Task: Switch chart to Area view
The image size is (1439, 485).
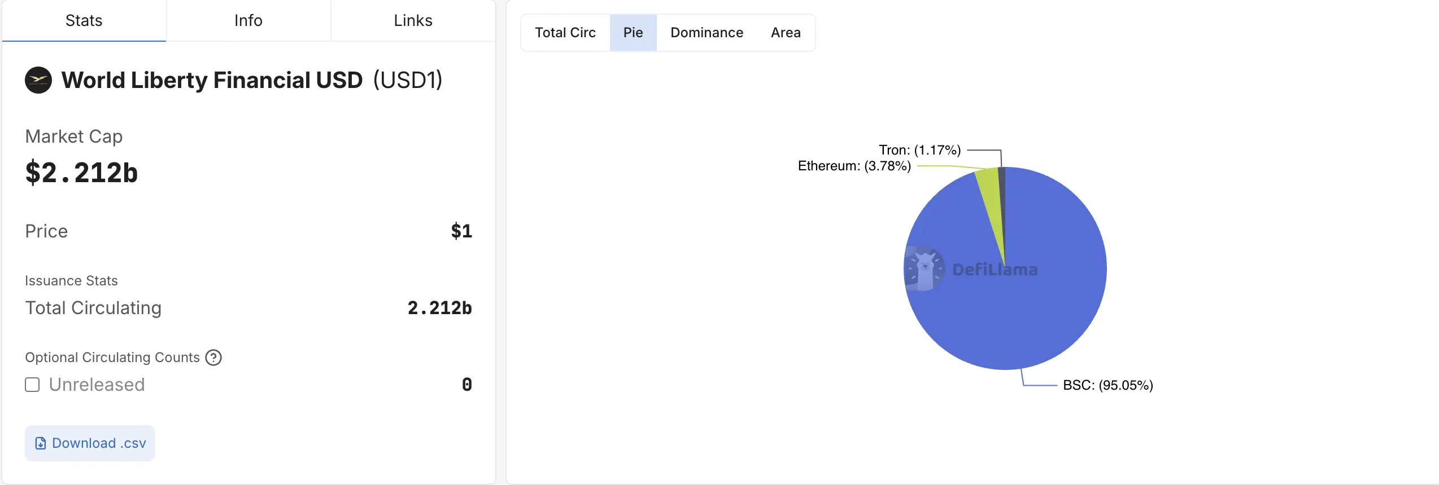Action: (x=786, y=33)
